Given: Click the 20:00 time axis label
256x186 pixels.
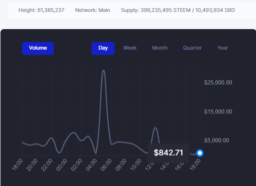Looking at the screenshot, I should coord(32,165).
